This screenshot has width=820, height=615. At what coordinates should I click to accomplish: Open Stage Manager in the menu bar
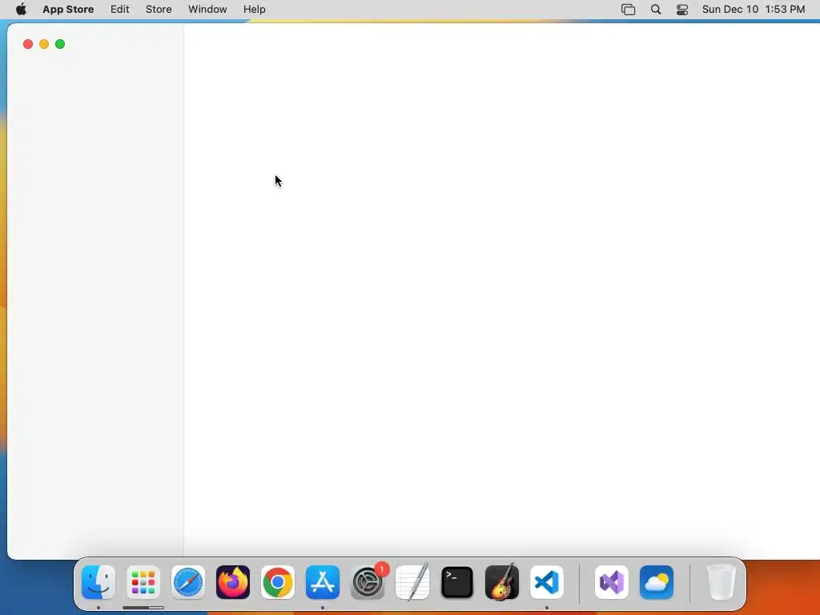(628, 10)
